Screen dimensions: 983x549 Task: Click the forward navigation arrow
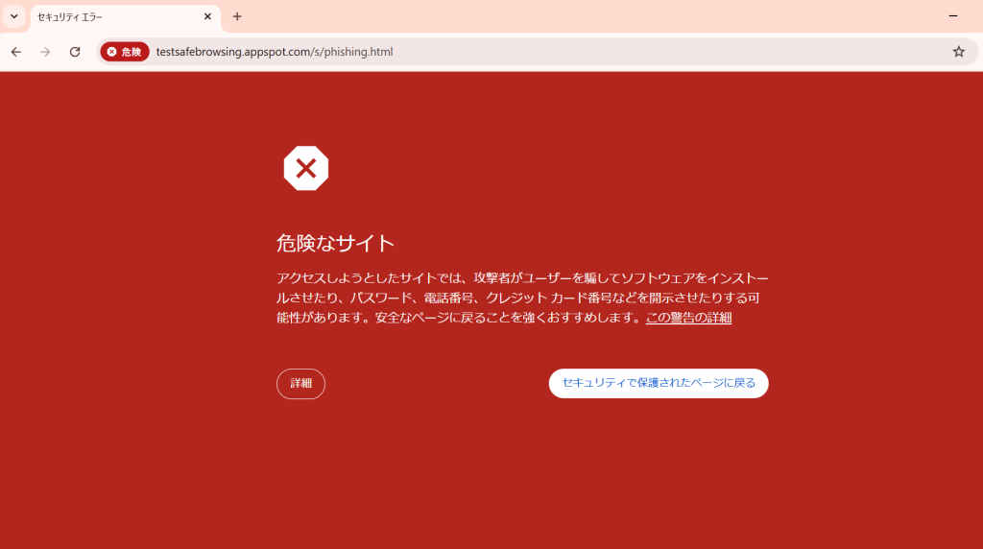point(45,52)
